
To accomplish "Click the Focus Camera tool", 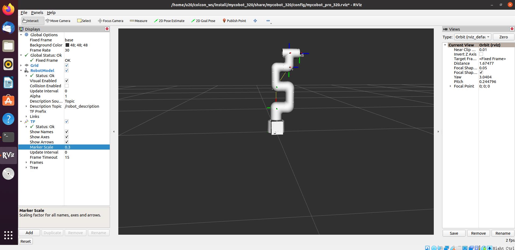I will pos(111,21).
